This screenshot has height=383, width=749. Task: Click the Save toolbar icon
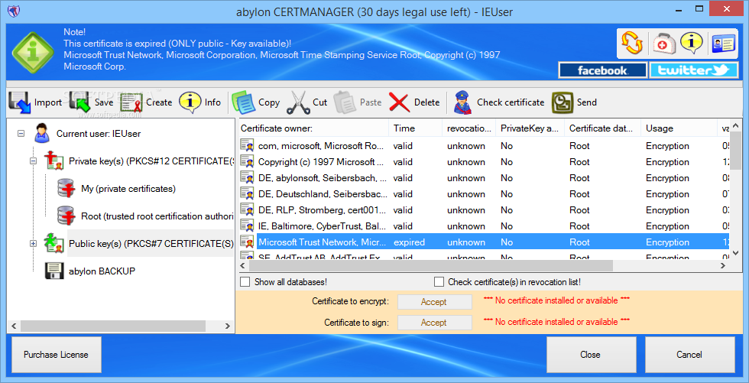[79, 102]
